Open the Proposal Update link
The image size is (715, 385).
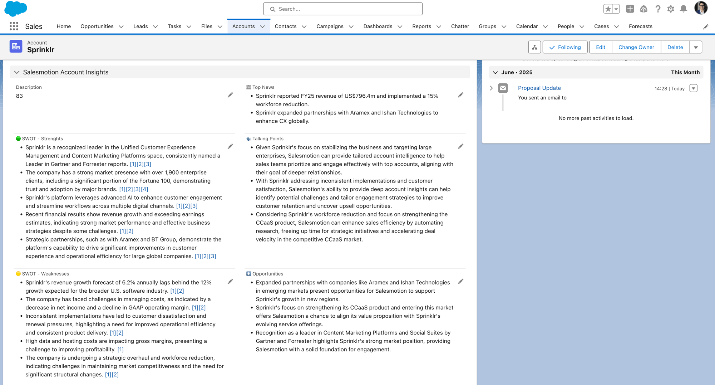[539, 88]
